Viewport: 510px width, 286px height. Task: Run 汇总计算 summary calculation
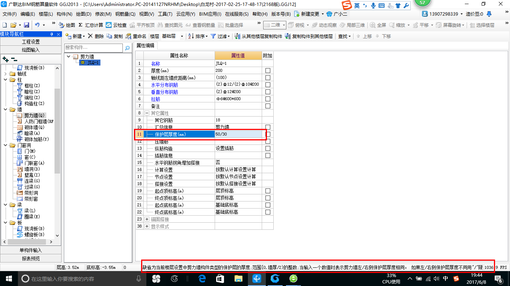pyautogui.click(x=90, y=25)
